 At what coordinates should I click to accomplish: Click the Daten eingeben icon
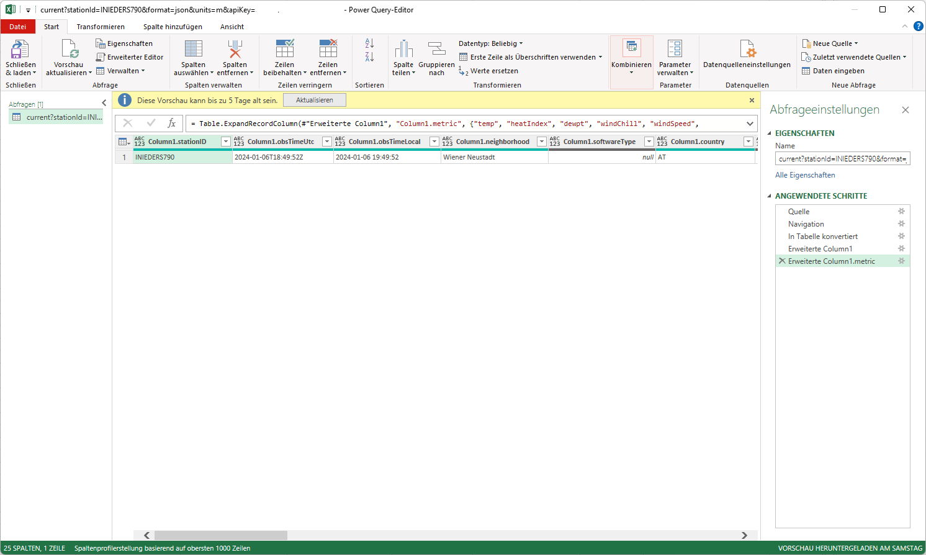coord(806,71)
